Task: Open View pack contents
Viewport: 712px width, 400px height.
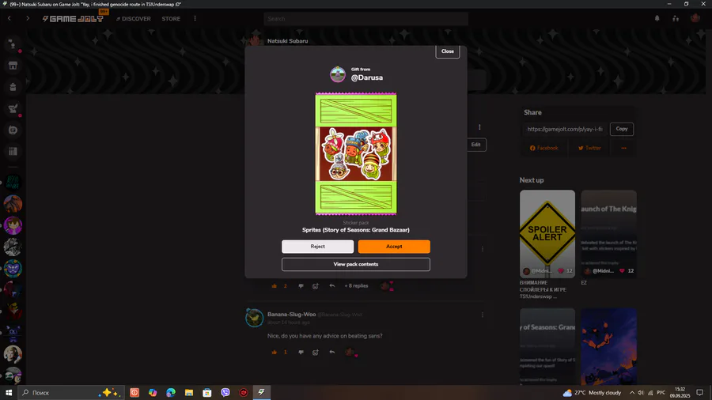Action: point(355,264)
